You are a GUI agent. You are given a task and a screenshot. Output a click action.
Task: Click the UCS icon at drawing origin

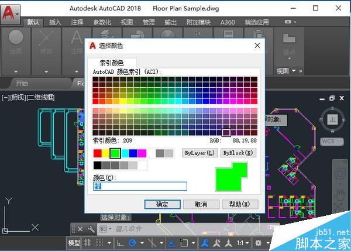coord(5,231)
